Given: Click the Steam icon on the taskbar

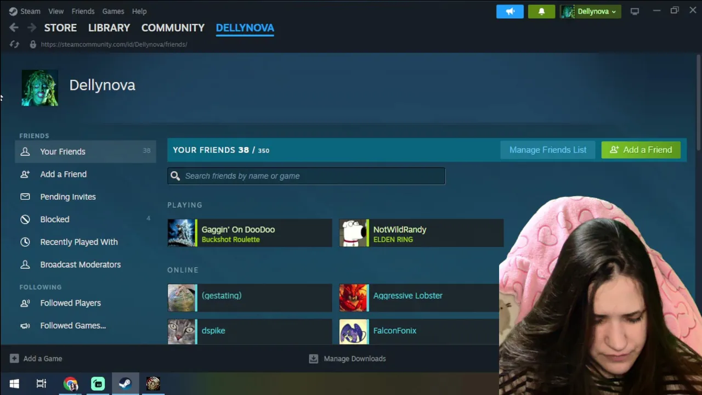Looking at the screenshot, I should 125,384.
